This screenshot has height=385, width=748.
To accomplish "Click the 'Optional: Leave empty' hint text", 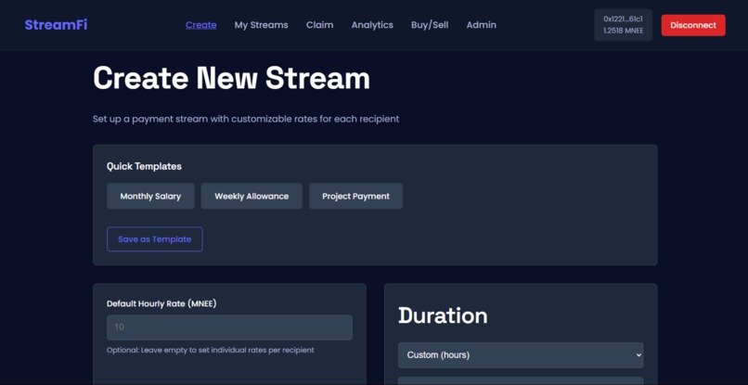I will 211,350.
